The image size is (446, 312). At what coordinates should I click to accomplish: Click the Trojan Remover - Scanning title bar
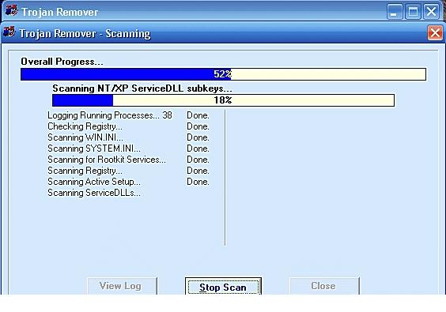click(222, 33)
